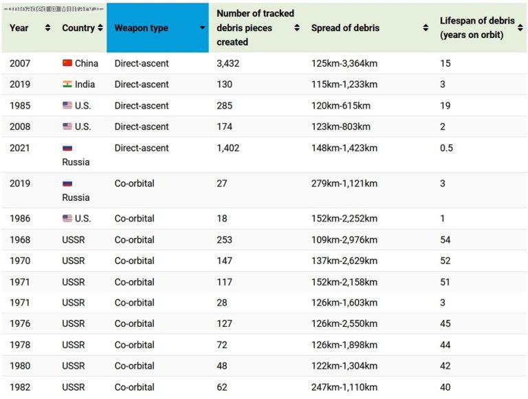This screenshot has height=399, width=528.
Task: Click Spread of debris sort arrows
Action: [x=426, y=28]
